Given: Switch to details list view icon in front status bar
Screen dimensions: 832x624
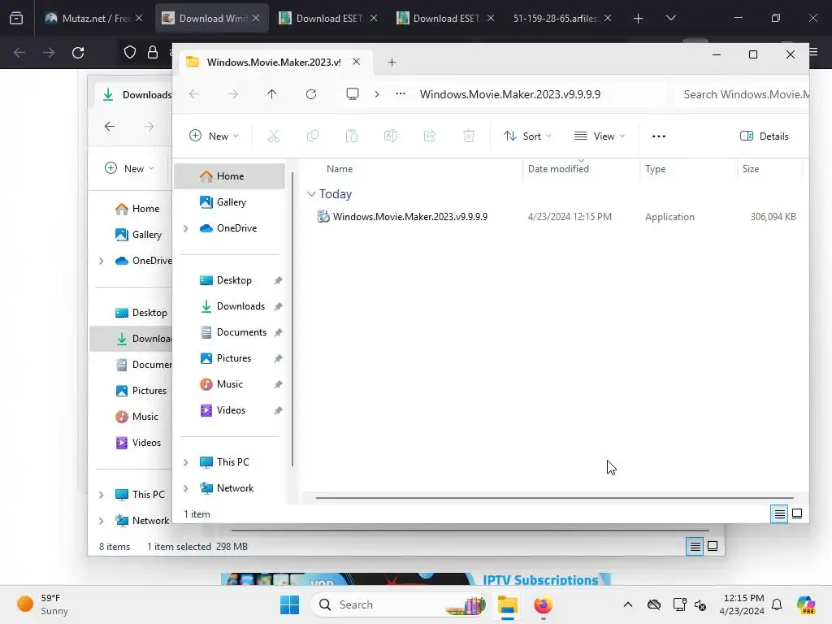Looking at the screenshot, I should point(779,513).
